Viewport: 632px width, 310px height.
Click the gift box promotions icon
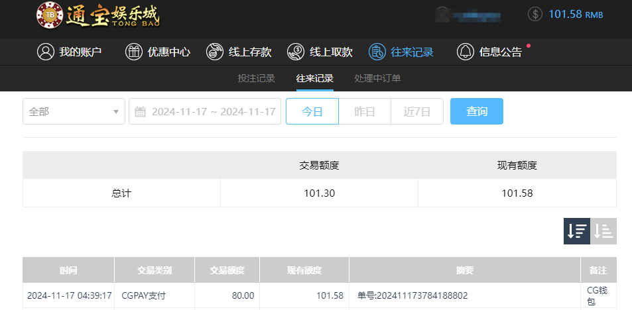coord(134,52)
